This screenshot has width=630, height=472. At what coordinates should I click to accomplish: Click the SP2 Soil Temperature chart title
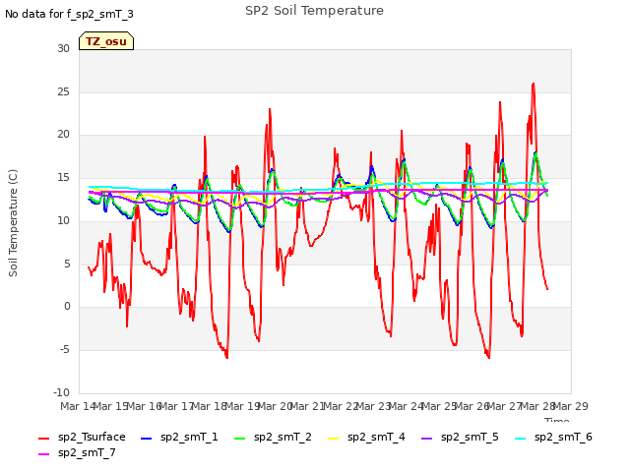pyautogui.click(x=314, y=11)
